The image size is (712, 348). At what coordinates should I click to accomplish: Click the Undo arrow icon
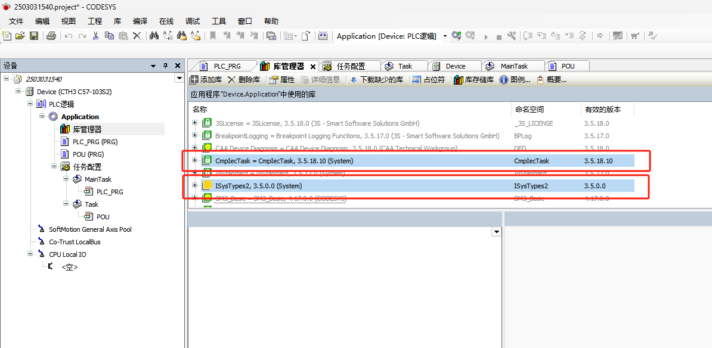coord(69,36)
